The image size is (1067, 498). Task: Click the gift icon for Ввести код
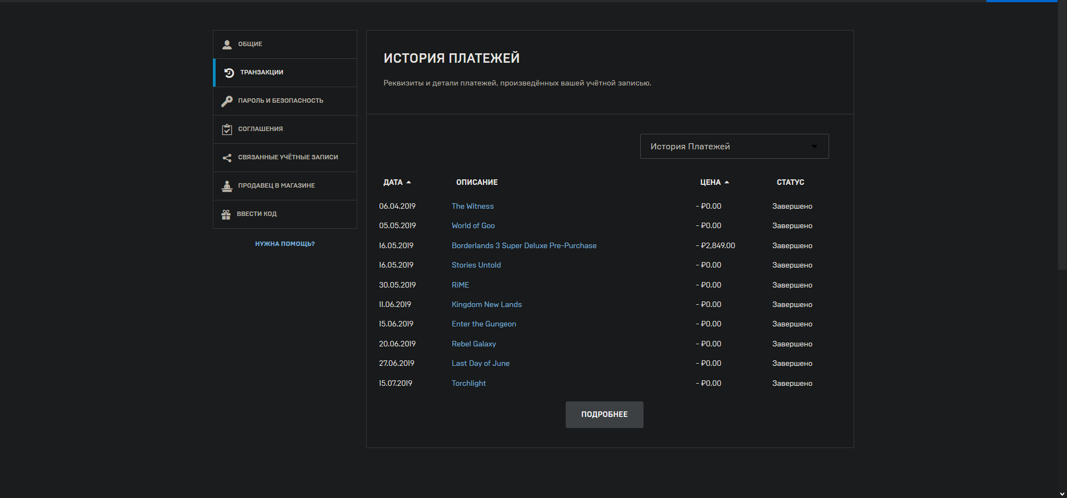(226, 214)
